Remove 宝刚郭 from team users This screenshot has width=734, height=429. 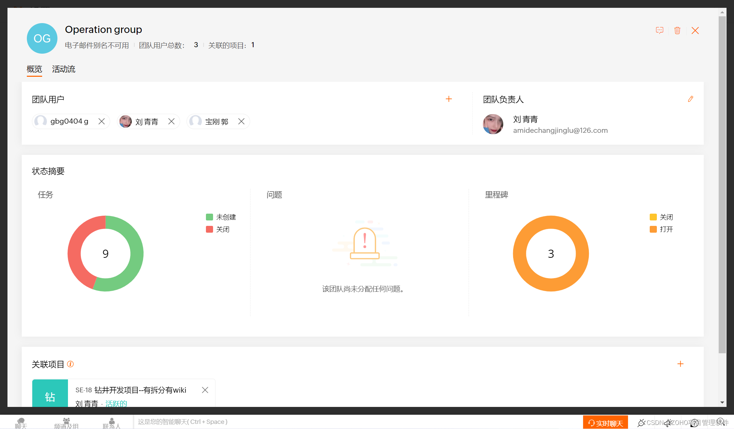(x=242, y=122)
